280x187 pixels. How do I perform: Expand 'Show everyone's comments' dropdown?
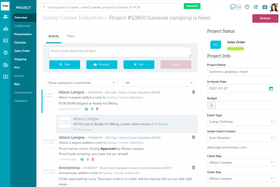(81, 83)
